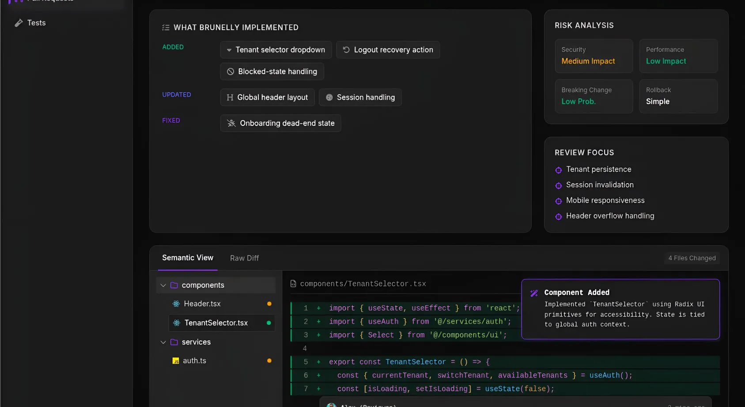Select the Logout recovery action chip

click(388, 50)
